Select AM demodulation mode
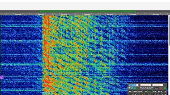This screenshot has width=170, height=95. (x=130, y=91)
